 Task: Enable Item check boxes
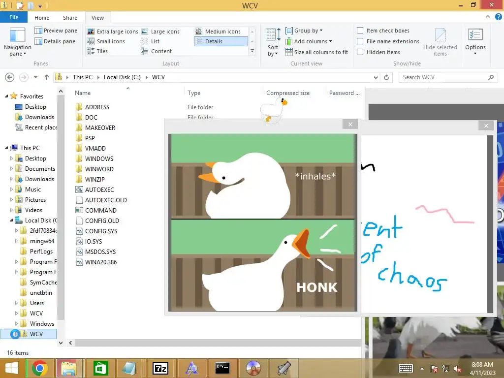[383, 31]
